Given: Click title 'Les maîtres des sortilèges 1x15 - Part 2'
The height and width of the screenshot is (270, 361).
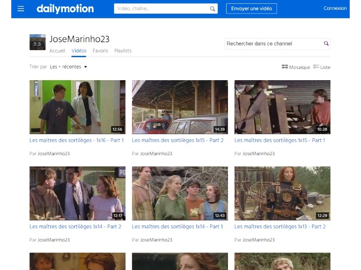Looking at the screenshot, I should point(178,140).
